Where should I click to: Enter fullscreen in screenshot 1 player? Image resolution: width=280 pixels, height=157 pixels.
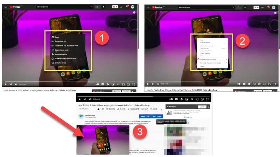pyautogui.click(x=134, y=84)
